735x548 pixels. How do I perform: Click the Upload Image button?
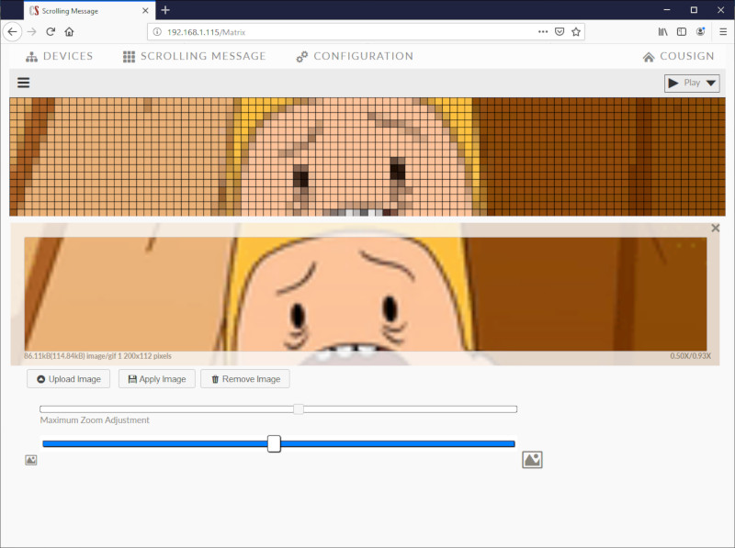pyautogui.click(x=69, y=379)
